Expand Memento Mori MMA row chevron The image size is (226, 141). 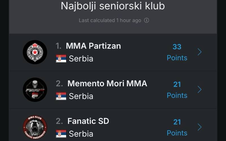point(199,89)
